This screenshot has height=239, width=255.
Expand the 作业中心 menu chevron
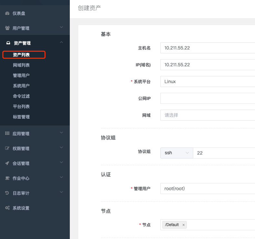tap(61, 177)
